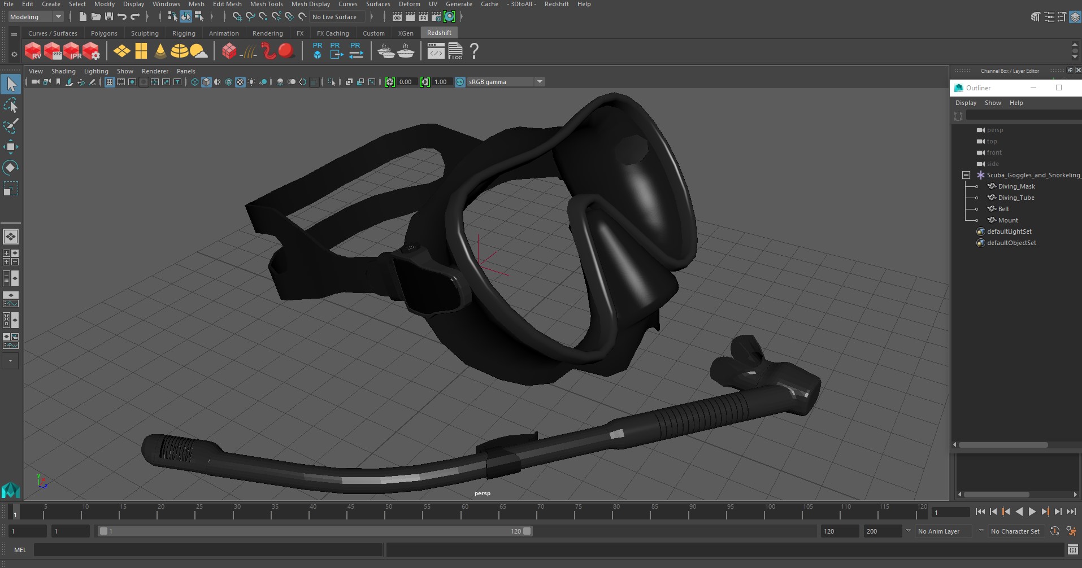The width and height of the screenshot is (1082, 568).
Task: Open the shelf tab list menu icon
Action: (14, 34)
